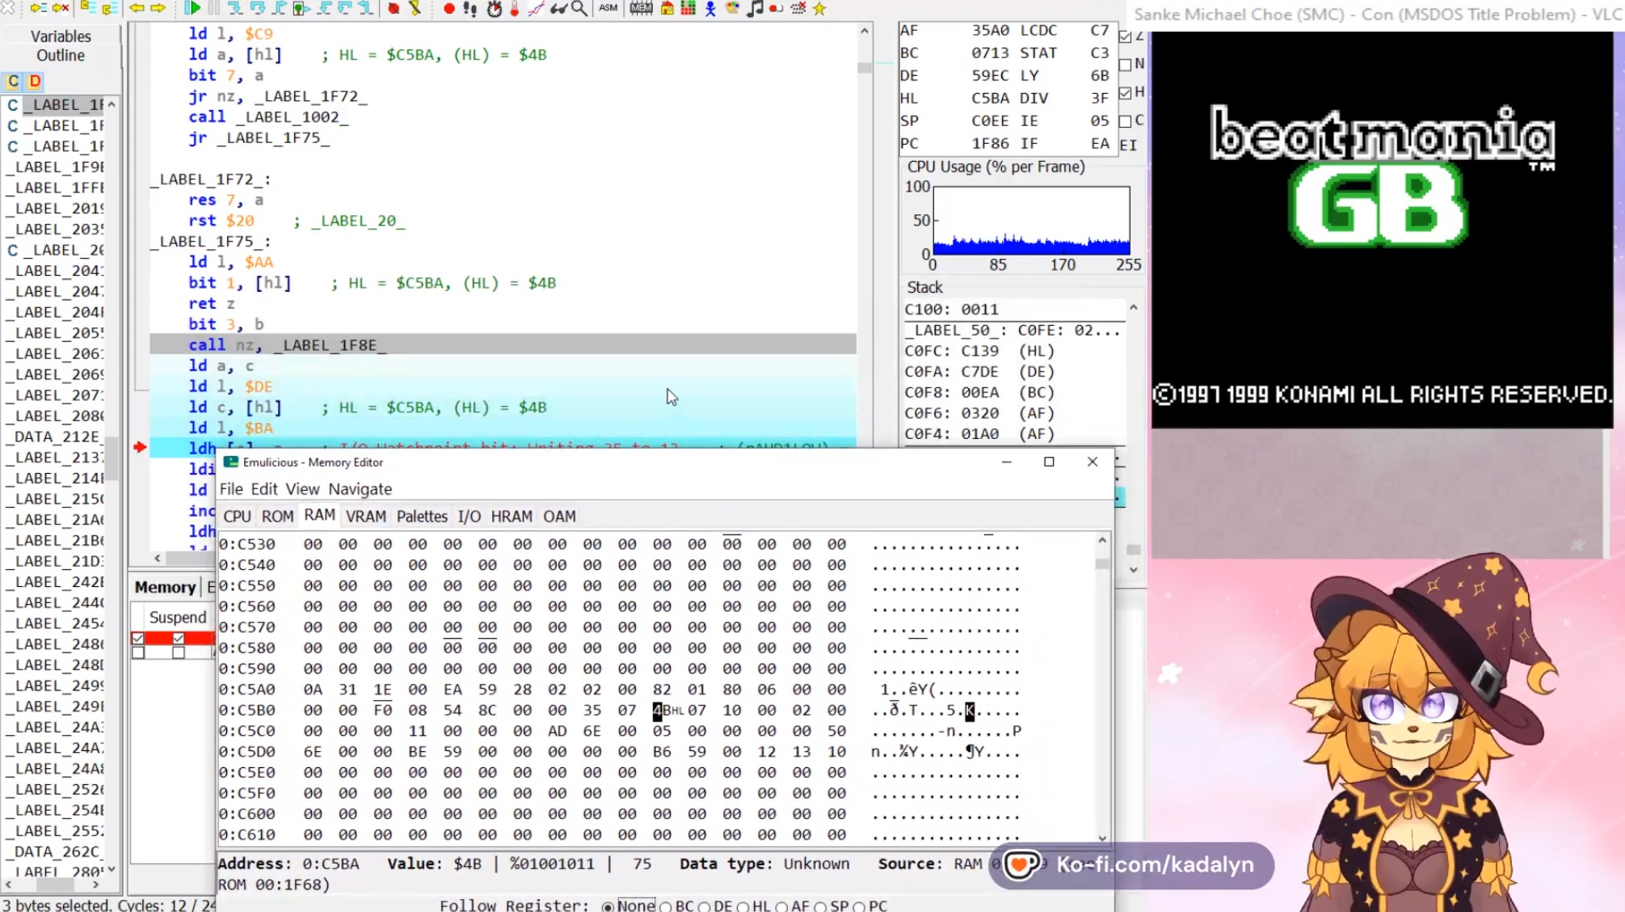Viewport: 1625px width, 912px height.
Task: Open the blue sprite figure viewer icon
Action: (710, 8)
